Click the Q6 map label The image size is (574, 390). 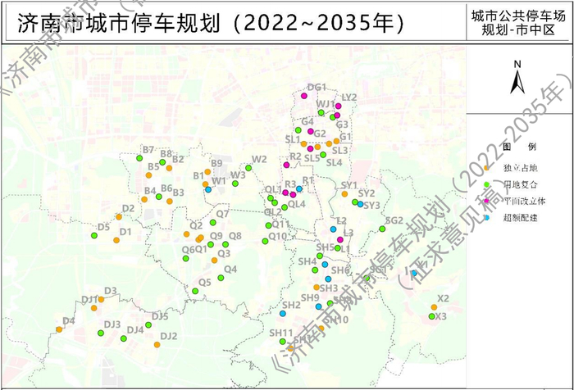pyautogui.click(x=189, y=250)
